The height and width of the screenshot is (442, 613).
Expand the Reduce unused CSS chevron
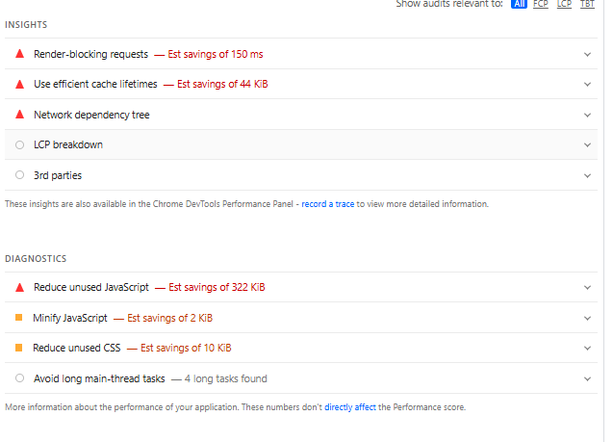(587, 349)
